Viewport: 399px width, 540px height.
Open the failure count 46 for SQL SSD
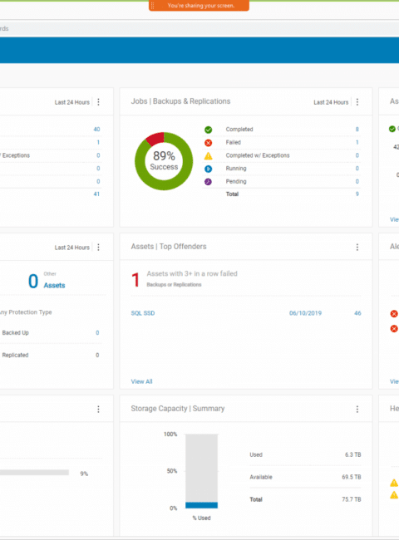(x=357, y=313)
